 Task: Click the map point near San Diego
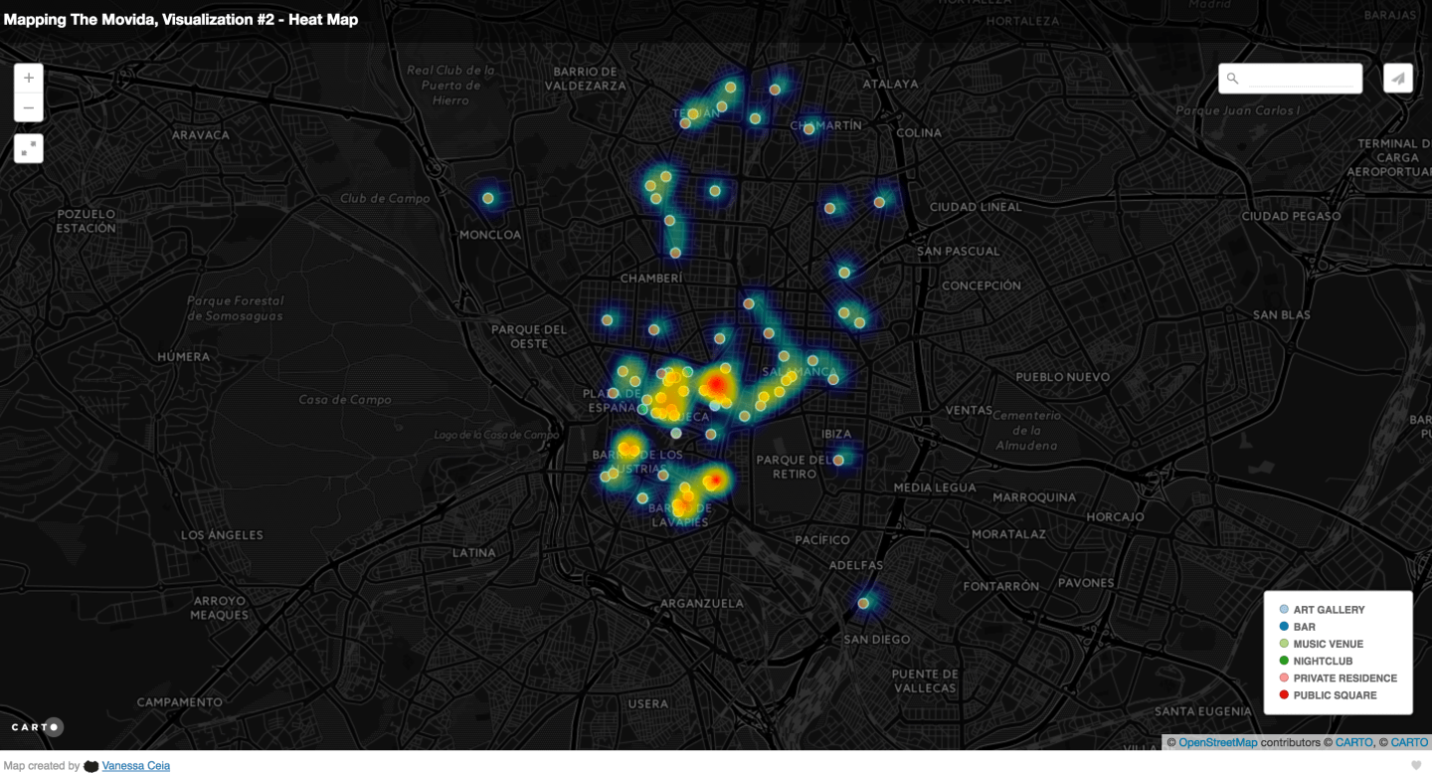coord(864,603)
